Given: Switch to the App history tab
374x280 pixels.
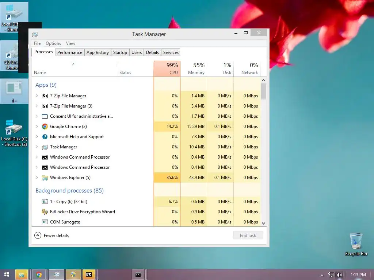Looking at the screenshot, I should pos(98,52).
